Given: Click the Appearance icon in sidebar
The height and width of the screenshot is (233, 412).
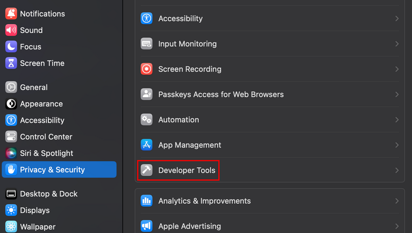Looking at the screenshot, I should (x=11, y=104).
